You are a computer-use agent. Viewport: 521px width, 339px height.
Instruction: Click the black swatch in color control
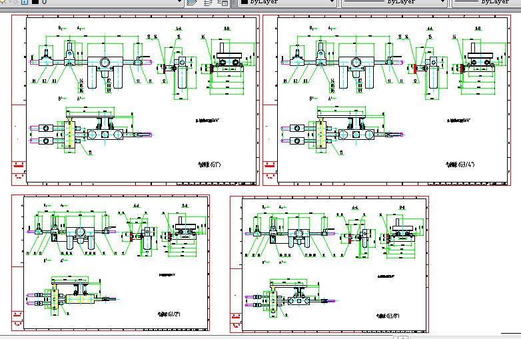pyautogui.click(x=245, y=1)
